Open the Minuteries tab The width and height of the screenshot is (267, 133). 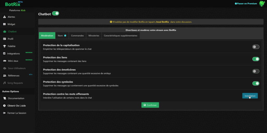pyautogui.click(x=94, y=36)
